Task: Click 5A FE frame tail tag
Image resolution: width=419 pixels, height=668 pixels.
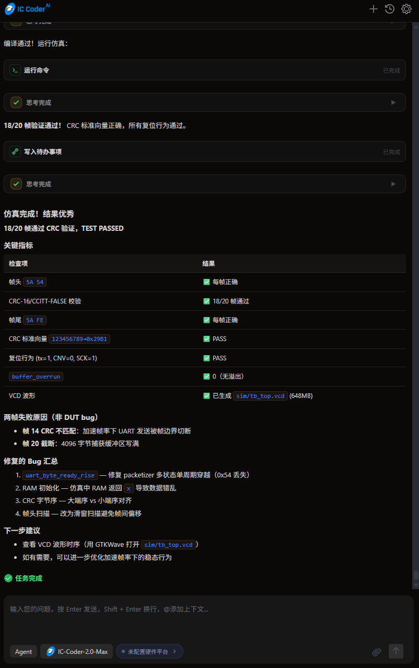Action: pyautogui.click(x=35, y=320)
